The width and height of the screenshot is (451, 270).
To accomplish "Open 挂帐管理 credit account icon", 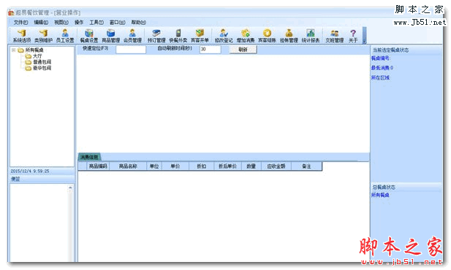I will tap(289, 36).
